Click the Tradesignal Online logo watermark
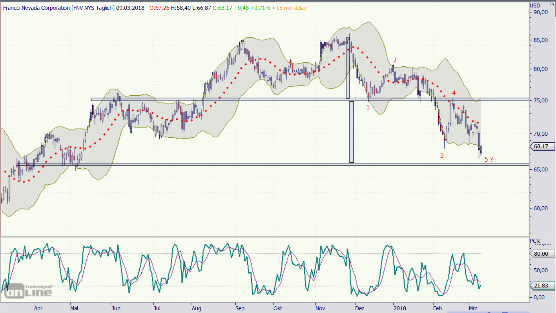This screenshot has width=556, height=313. coord(27,289)
